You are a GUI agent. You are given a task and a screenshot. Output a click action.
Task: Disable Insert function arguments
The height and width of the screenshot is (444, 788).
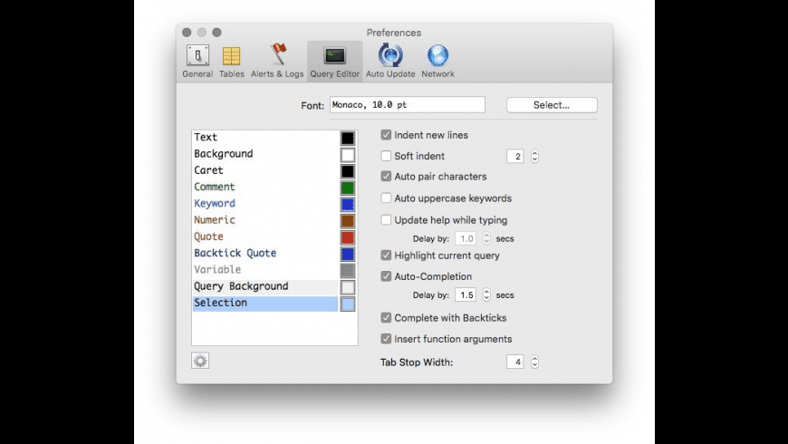click(386, 339)
